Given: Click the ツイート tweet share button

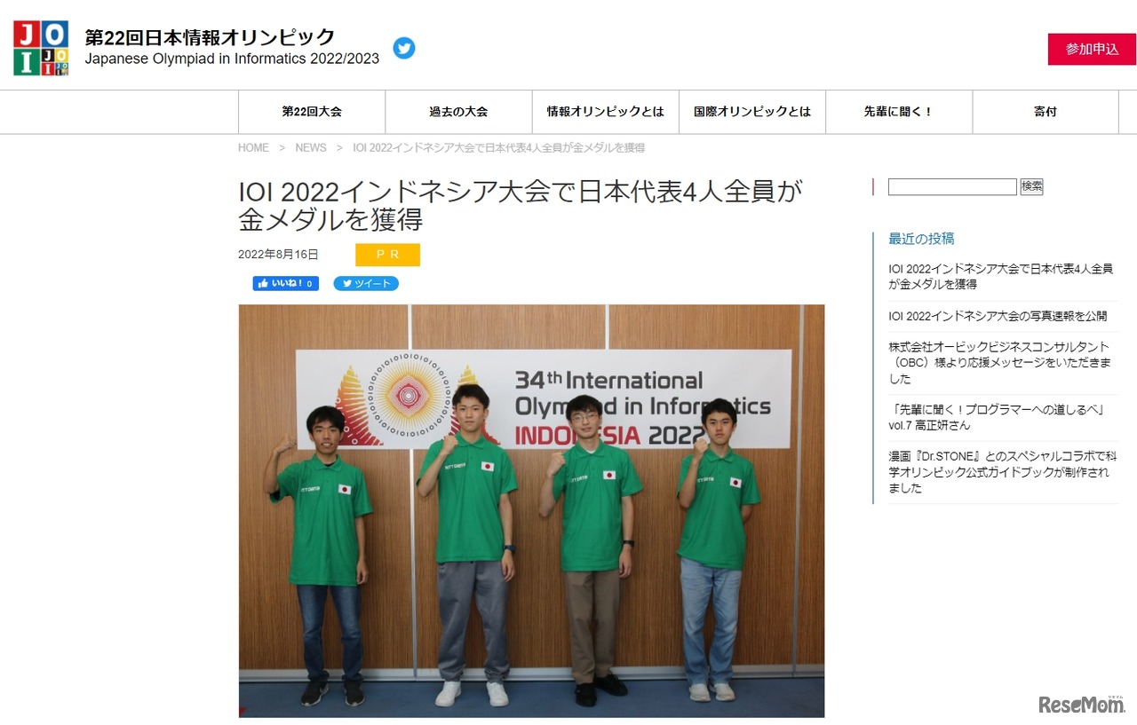Looking at the screenshot, I should [365, 283].
